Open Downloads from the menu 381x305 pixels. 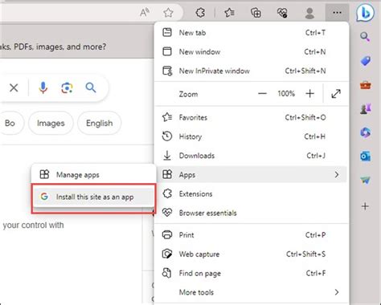tap(252, 156)
